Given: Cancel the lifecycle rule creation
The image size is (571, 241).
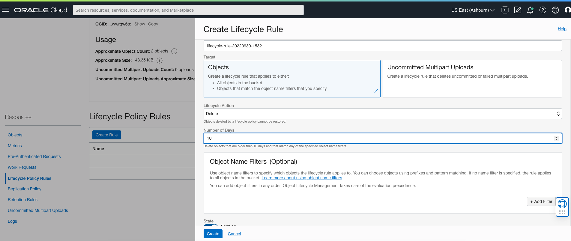Looking at the screenshot, I should pyautogui.click(x=234, y=234).
